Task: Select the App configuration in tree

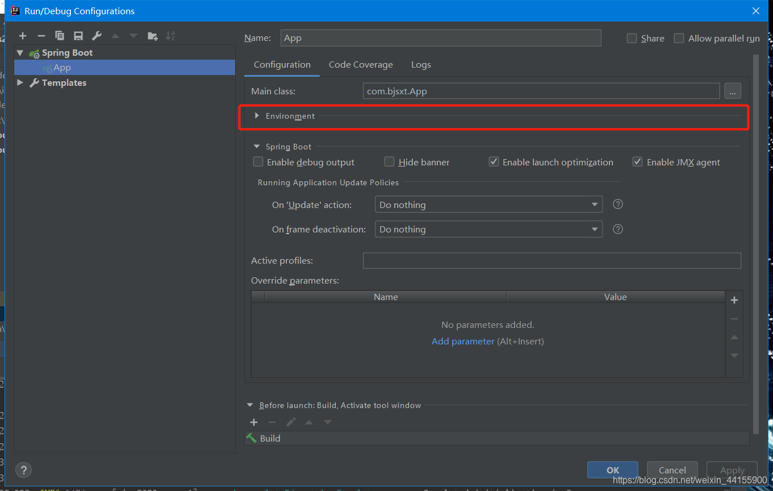Action: (x=124, y=68)
